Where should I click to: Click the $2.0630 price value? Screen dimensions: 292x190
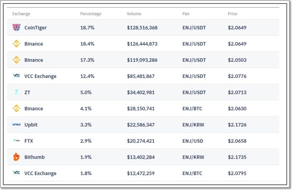click(x=237, y=108)
